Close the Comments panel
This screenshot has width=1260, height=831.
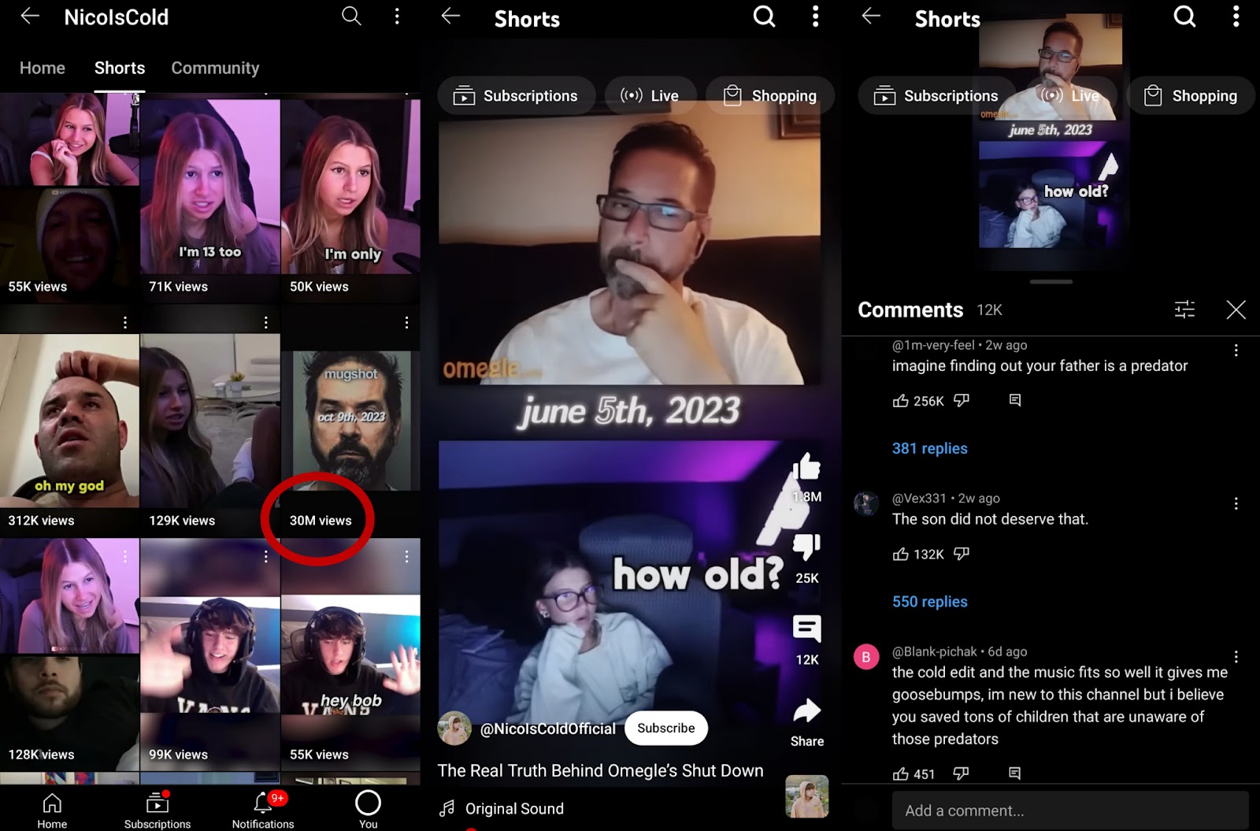click(x=1236, y=310)
